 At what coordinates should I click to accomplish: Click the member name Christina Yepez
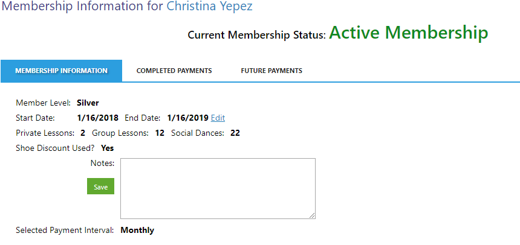[209, 7]
